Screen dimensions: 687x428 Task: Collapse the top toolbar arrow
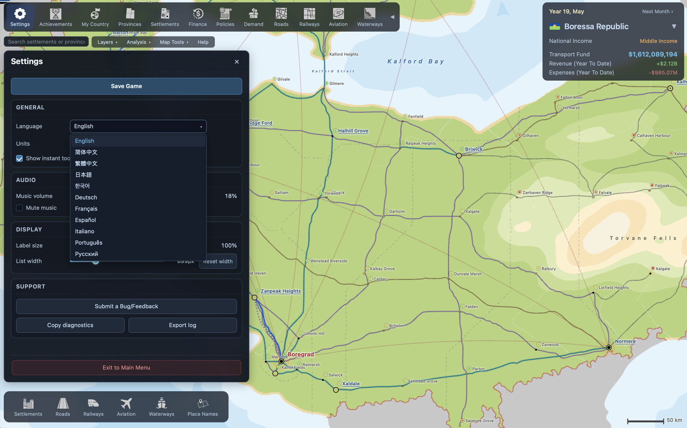pos(392,17)
